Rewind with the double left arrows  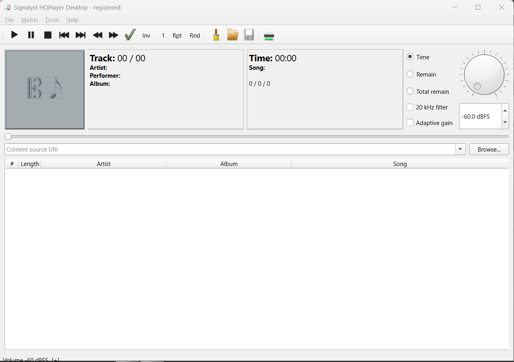97,35
